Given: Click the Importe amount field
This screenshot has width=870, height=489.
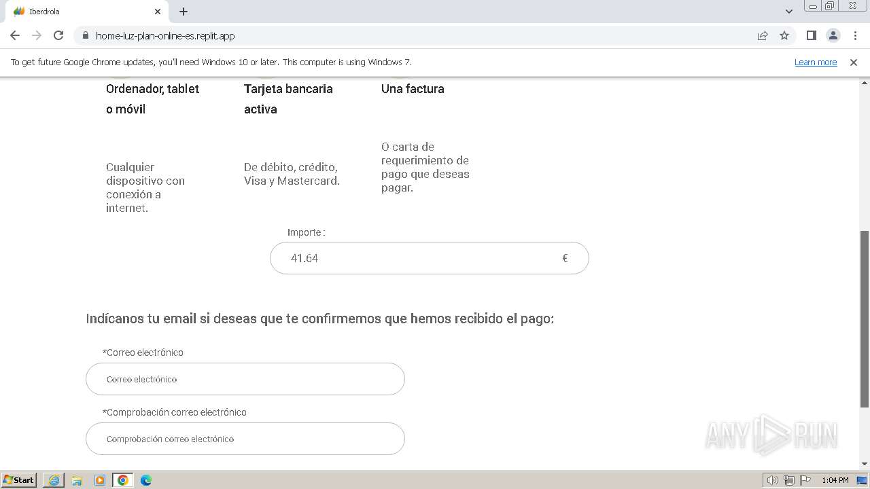Looking at the screenshot, I should click(429, 258).
